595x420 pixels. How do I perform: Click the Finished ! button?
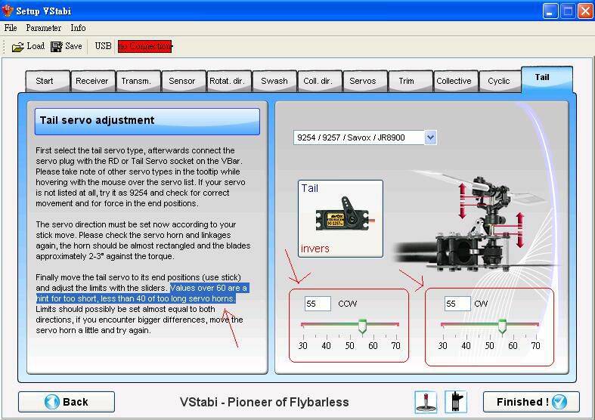531,402
